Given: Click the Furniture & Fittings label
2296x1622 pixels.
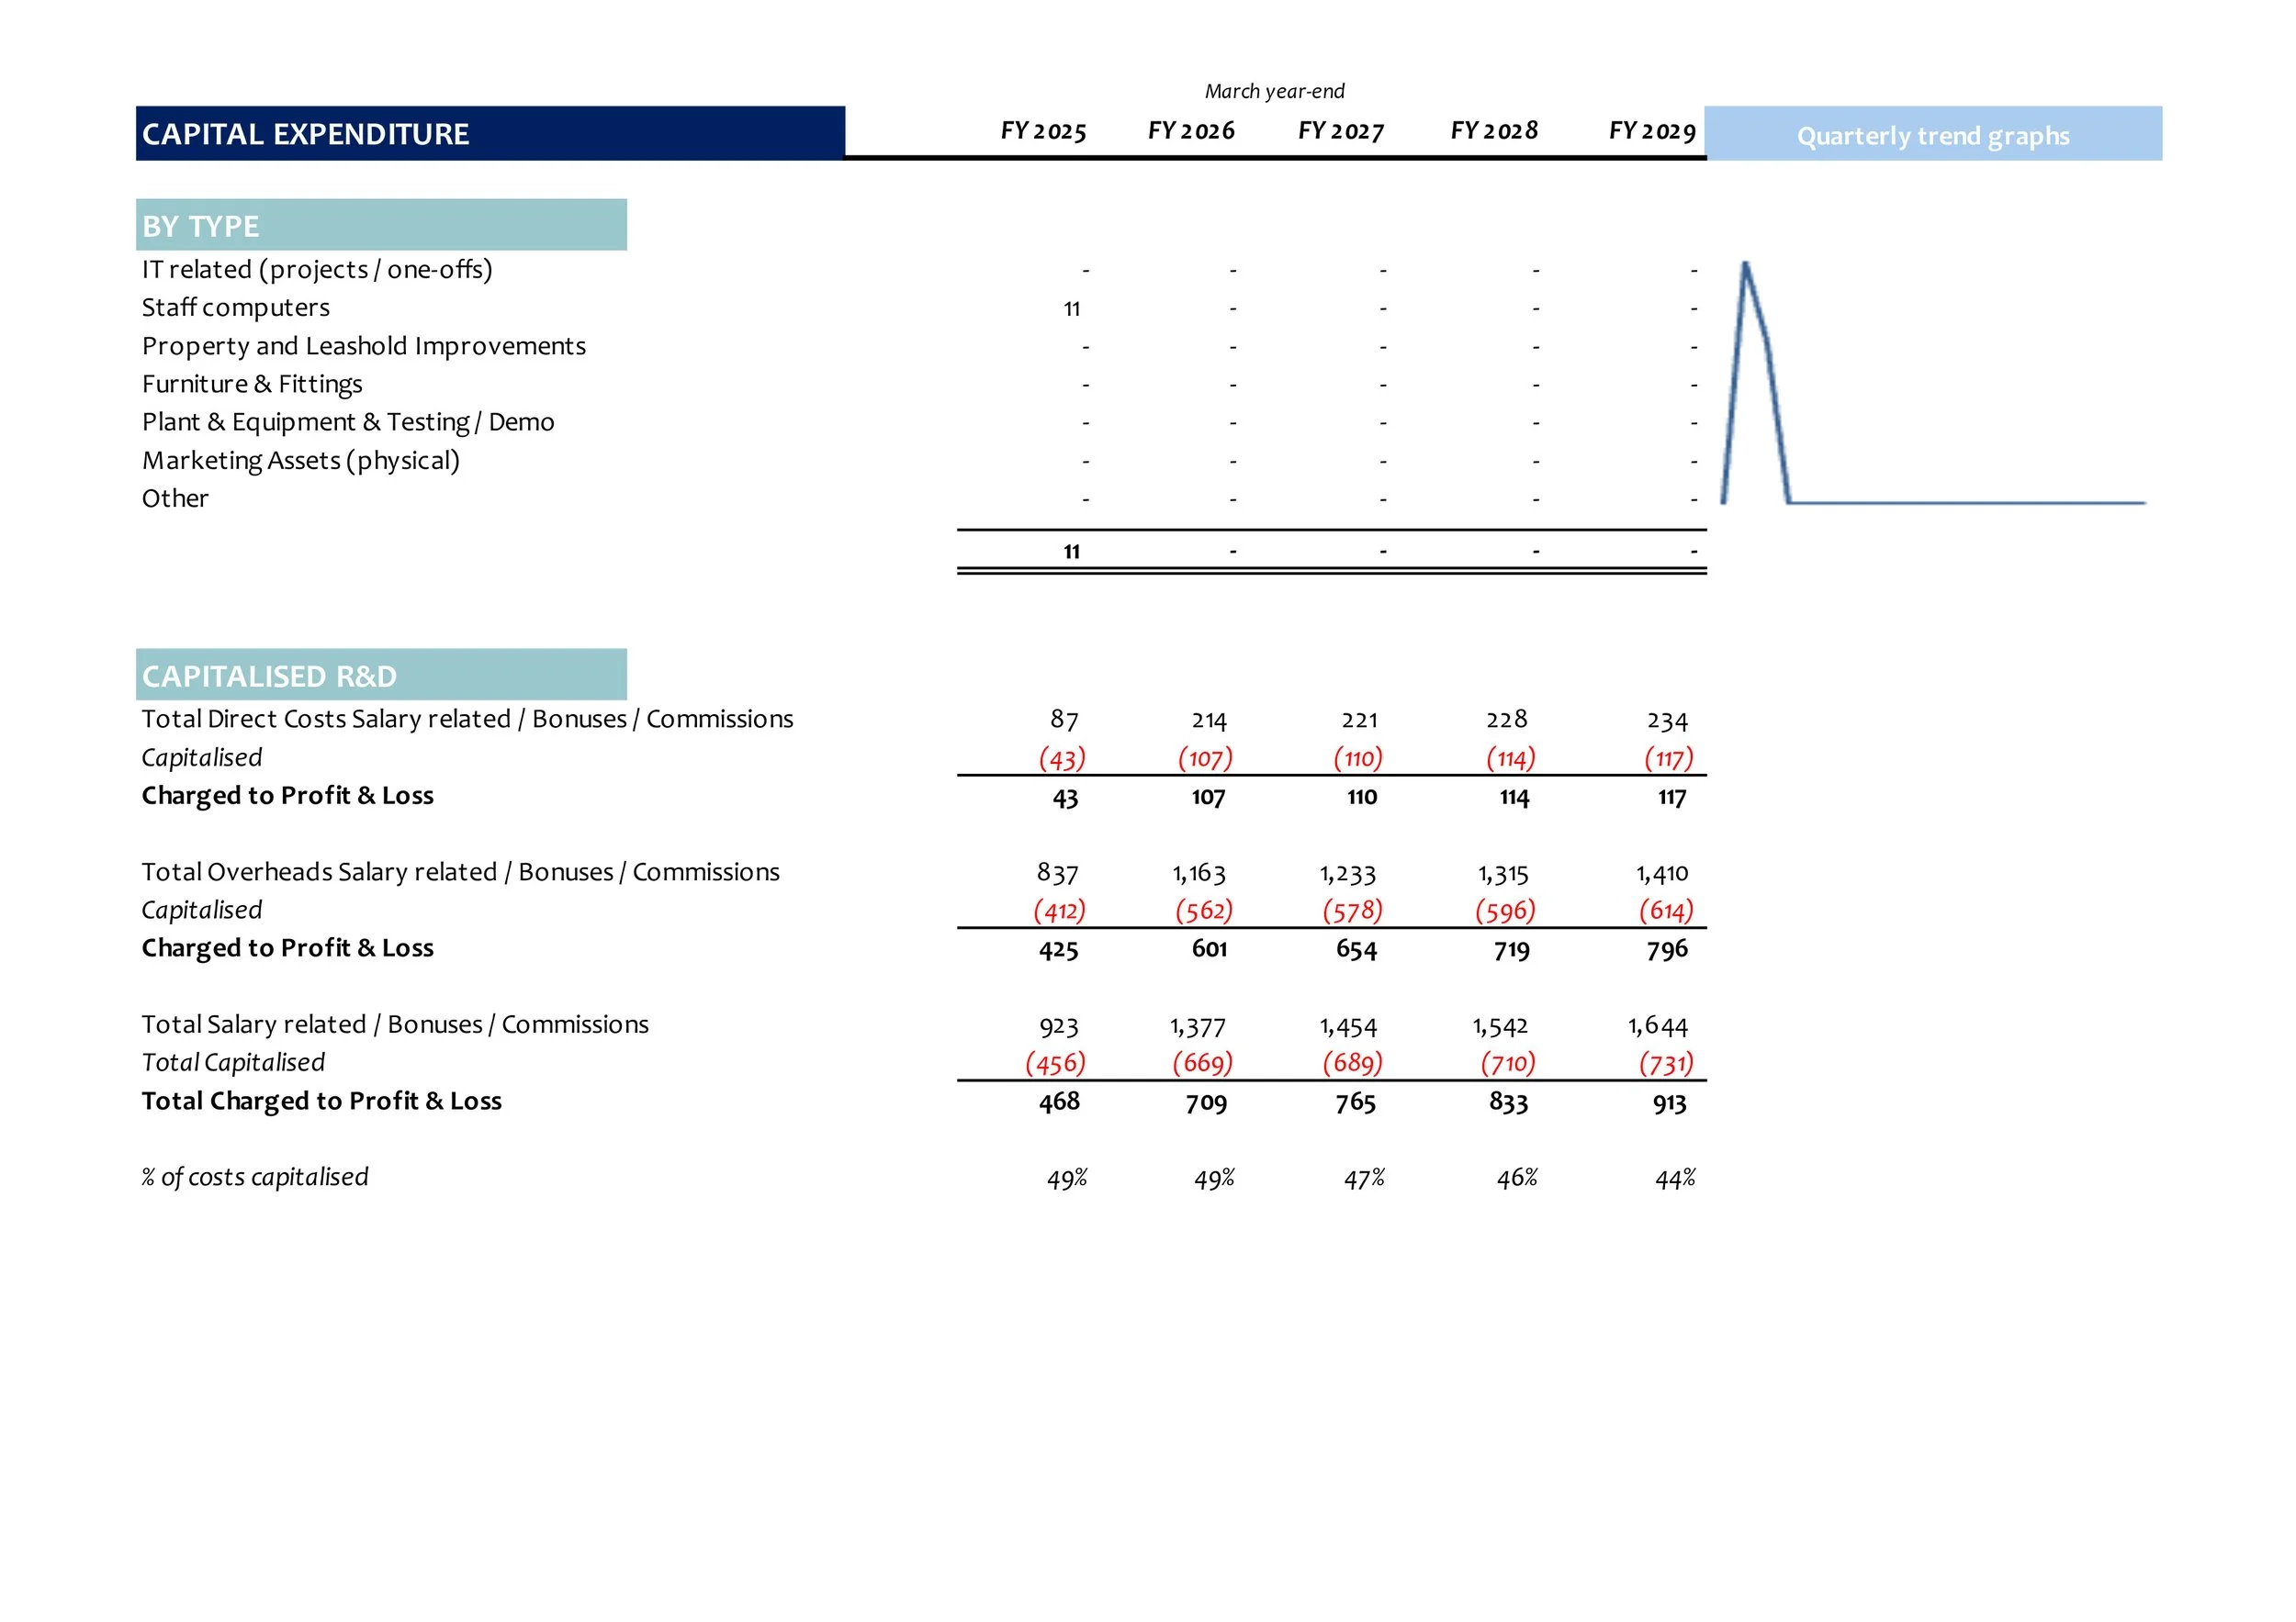Looking at the screenshot, I should point(252,384).
